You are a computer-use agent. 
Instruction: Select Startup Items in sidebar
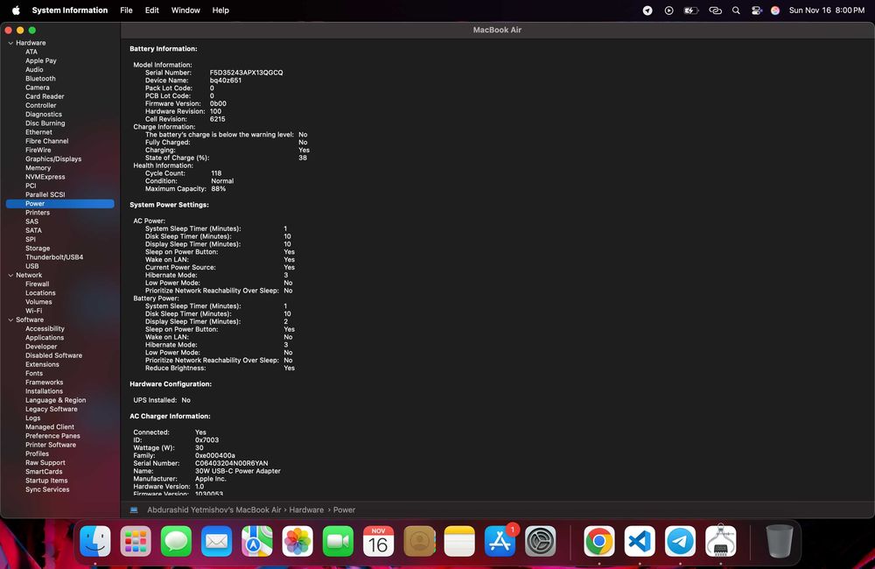46,481
